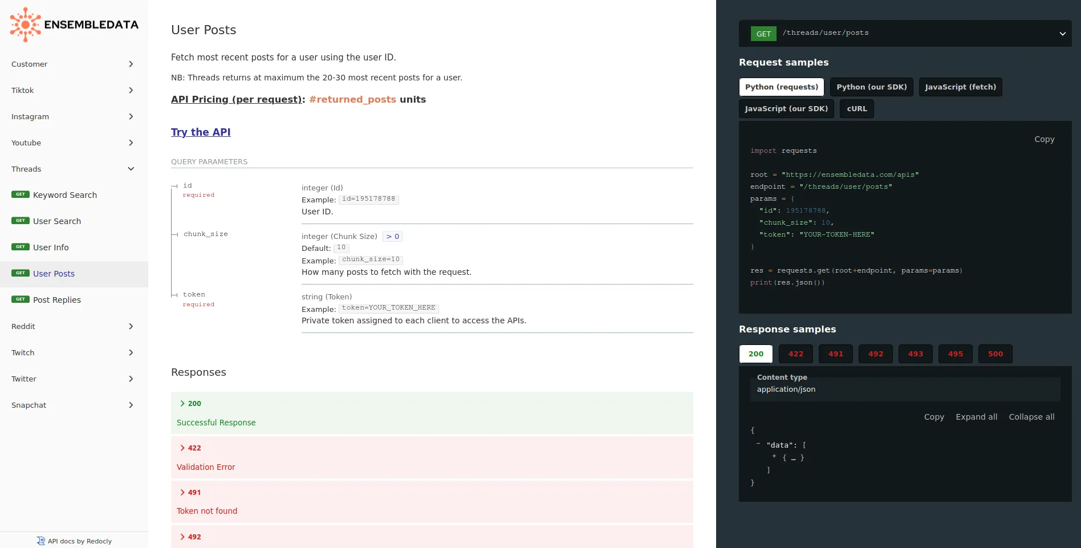1081x548 pixels.
Task: Select the Python (requests) sample tab
Action: point(782,87)
